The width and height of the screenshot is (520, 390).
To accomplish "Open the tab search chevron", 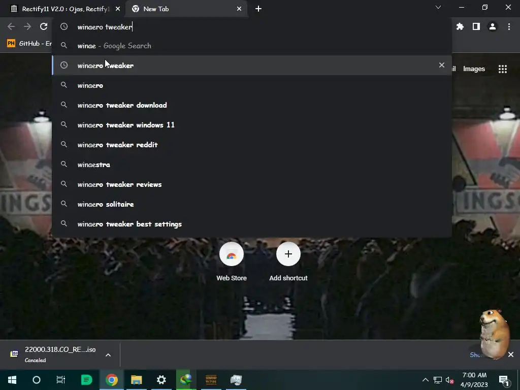I will point(438,7).
